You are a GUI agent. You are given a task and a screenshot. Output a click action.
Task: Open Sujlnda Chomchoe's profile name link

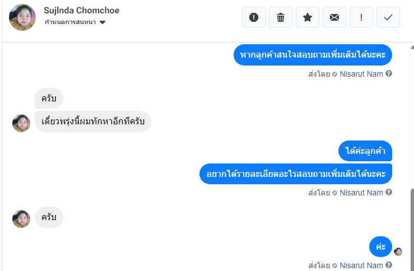[82, 10]
